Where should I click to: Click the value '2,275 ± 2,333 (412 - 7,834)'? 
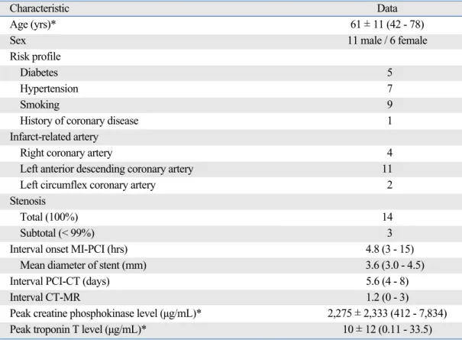(x=387, y=313)
